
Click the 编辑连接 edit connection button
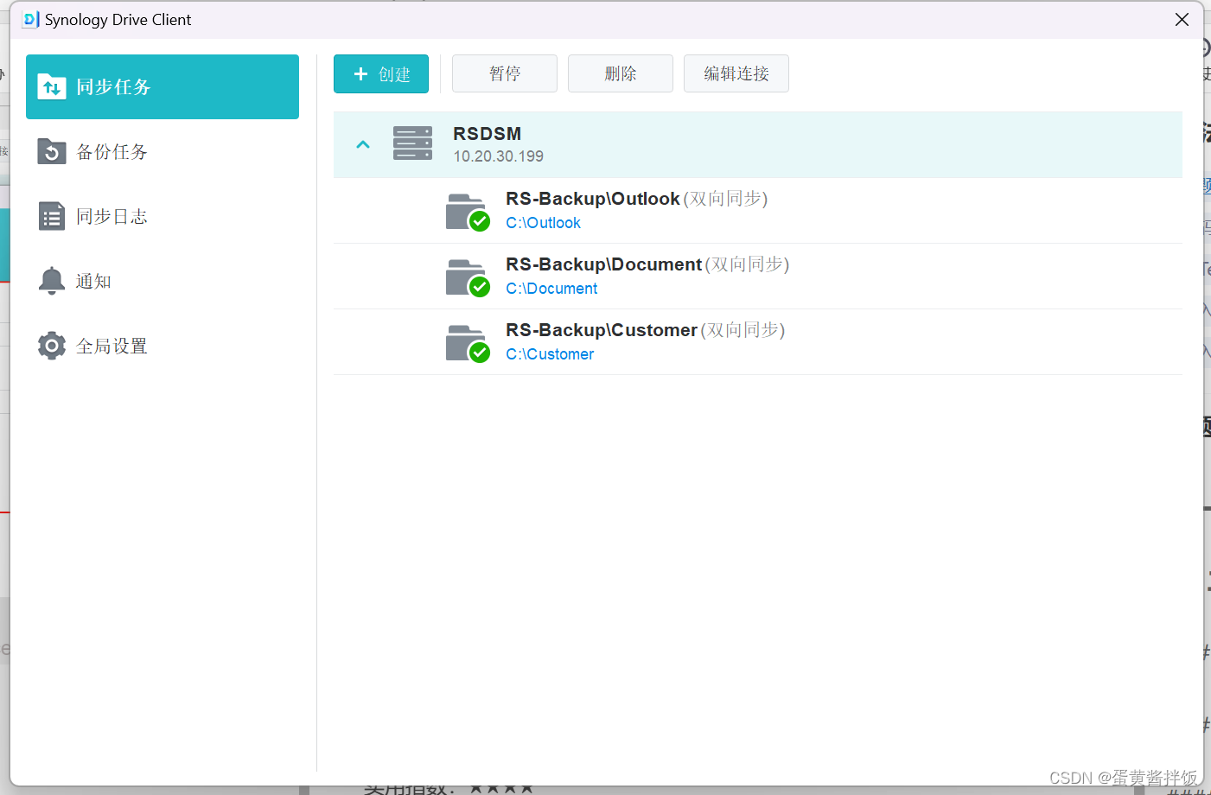pyautogui.click(x=736, y=73)
